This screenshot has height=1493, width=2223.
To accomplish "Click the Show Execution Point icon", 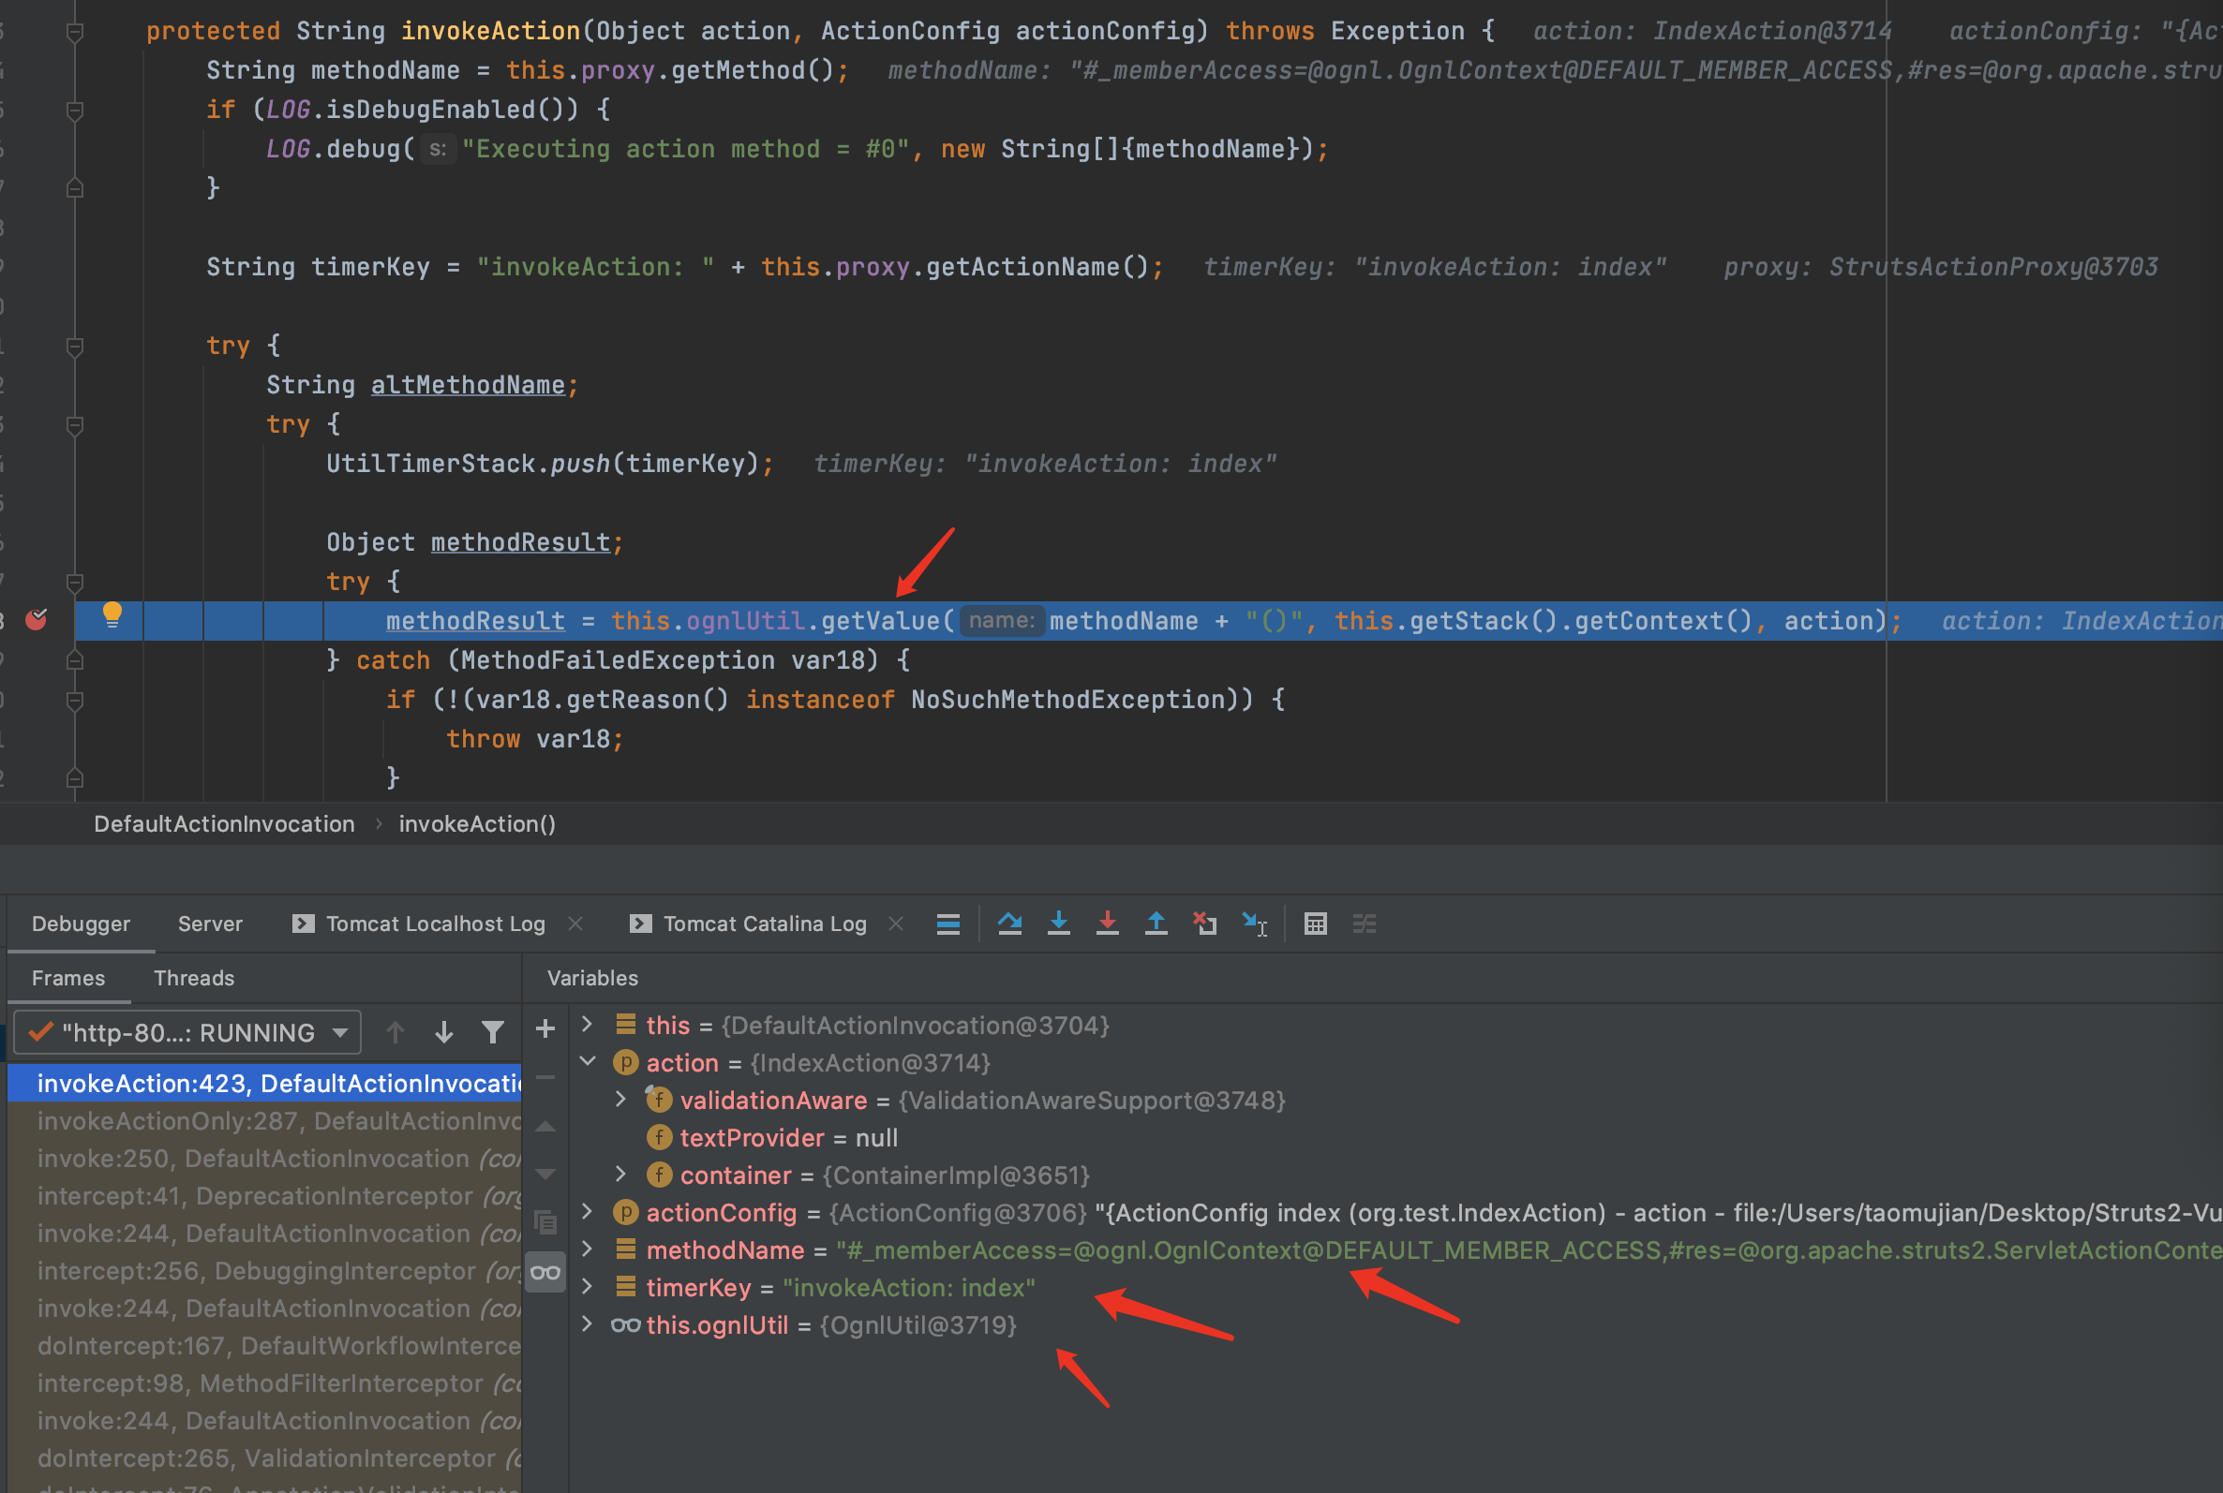I will pyautogui.click(x=947, y=924).
